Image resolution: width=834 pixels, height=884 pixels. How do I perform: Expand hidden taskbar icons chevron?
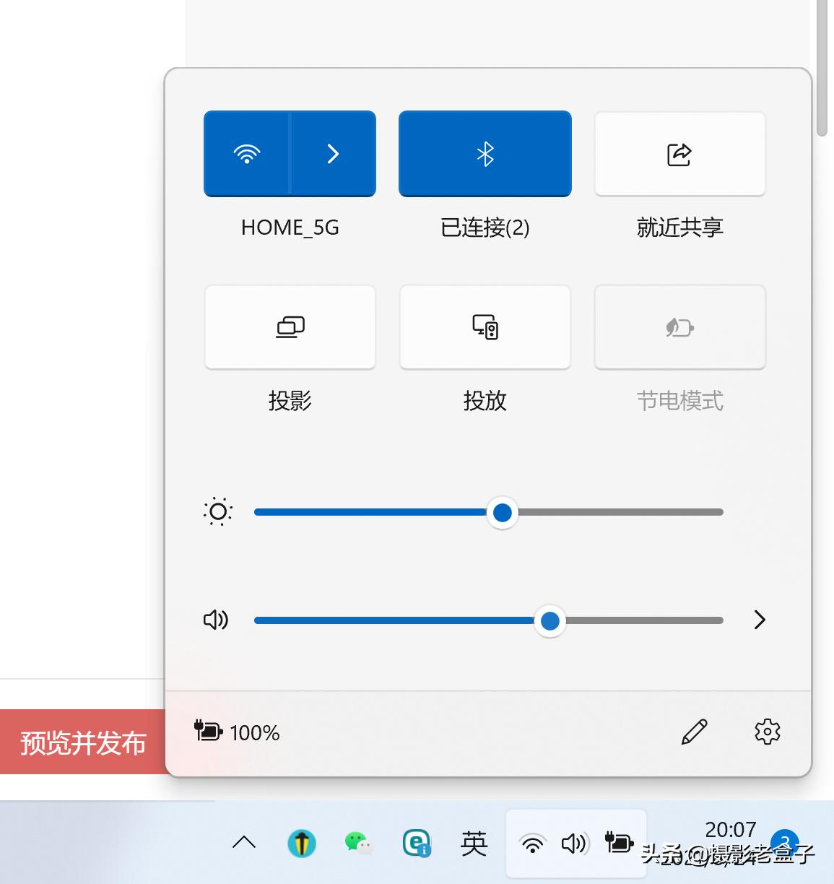pyautogui.click(x=244, y=843)
